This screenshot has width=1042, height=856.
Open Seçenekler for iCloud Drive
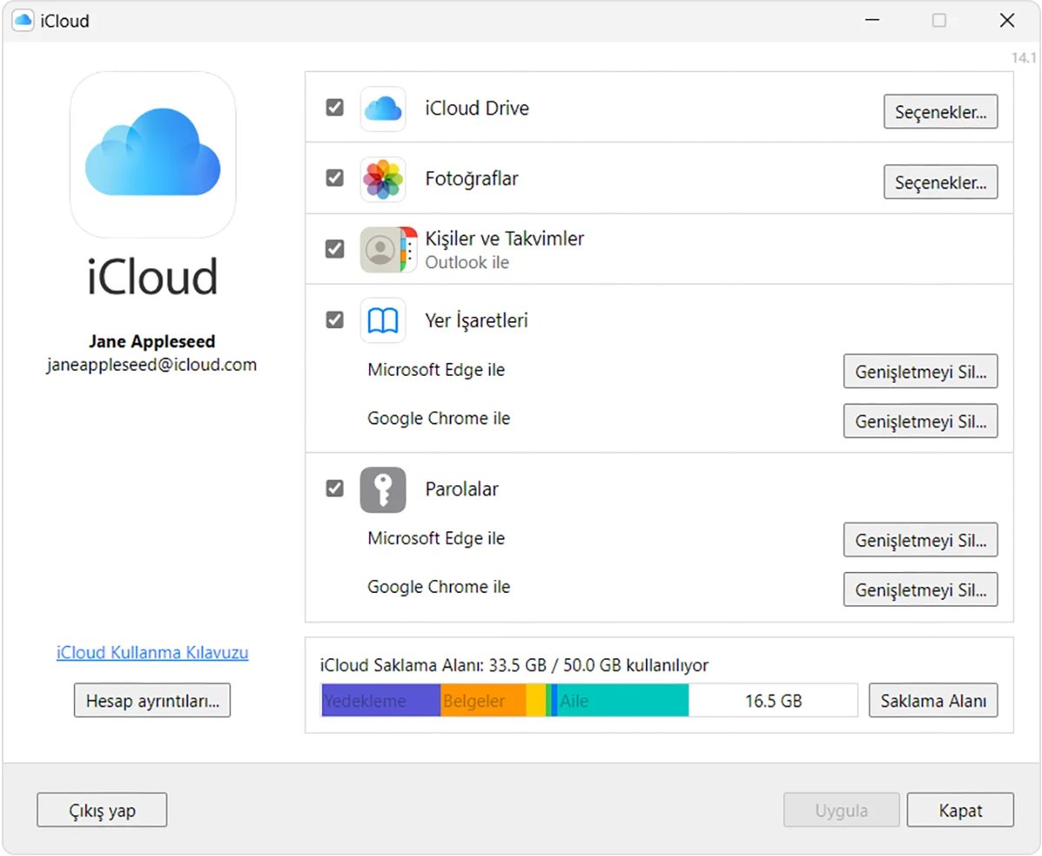940,112
